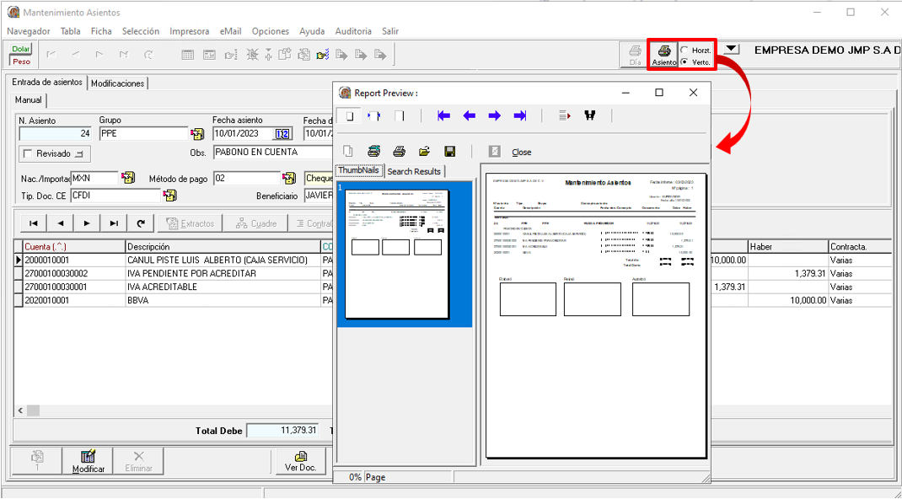The width and height of the screenshot is (902, 499).
Task: Click the Total Debe value 11,379.31
Action: click(x=282, y=430)
